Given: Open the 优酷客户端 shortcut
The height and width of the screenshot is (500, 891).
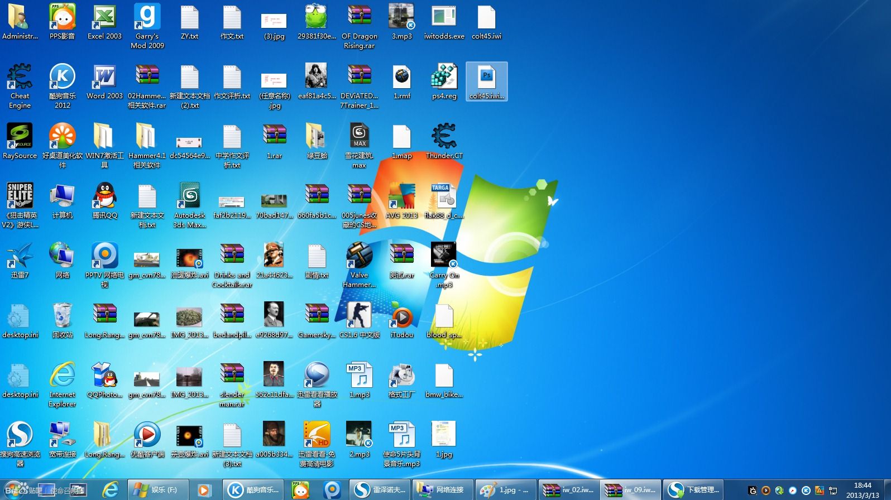Looking at the screenshot, I should coord(147,440).
